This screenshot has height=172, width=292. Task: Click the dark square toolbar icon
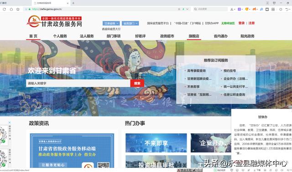[x=267, y=9]
